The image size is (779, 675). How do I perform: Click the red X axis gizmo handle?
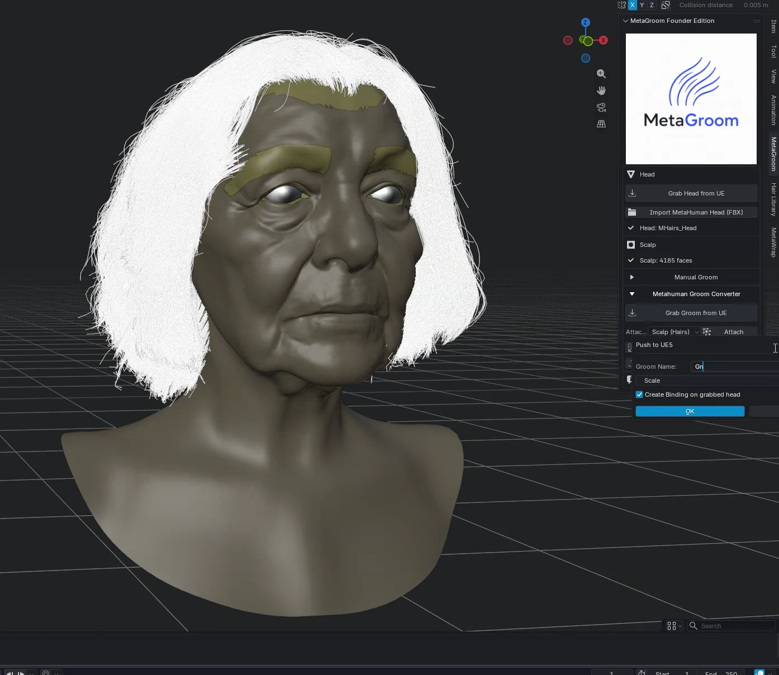604,40
